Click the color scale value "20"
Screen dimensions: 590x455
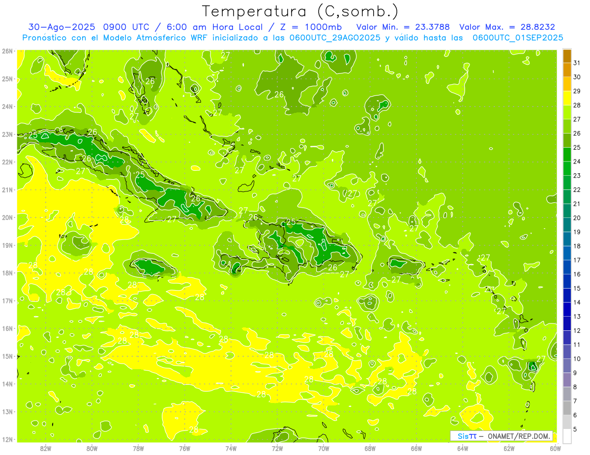click(x=577, y=218)
